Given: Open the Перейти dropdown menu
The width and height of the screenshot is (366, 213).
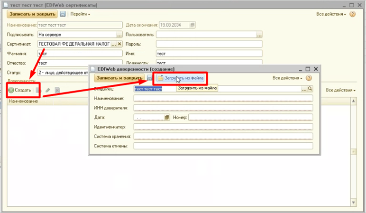Looking at the screenshot, I should (80, 14).
